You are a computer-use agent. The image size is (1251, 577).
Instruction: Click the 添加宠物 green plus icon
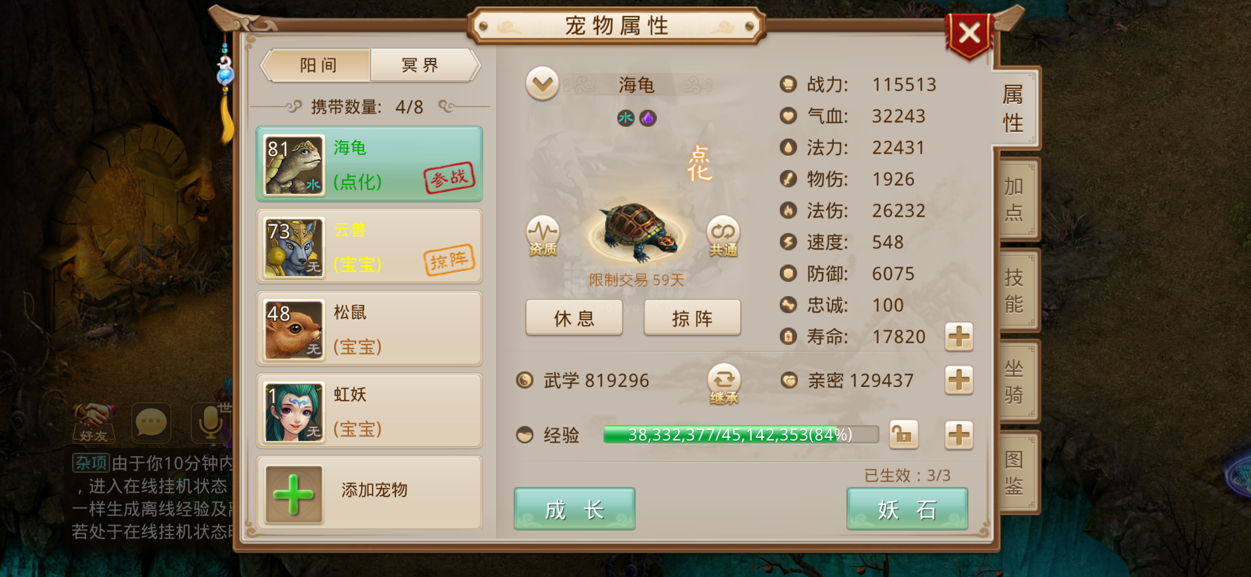coord(294,494)
